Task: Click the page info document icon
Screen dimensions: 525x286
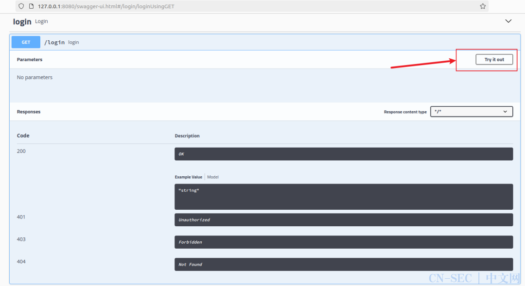Action: pos(31,6)
